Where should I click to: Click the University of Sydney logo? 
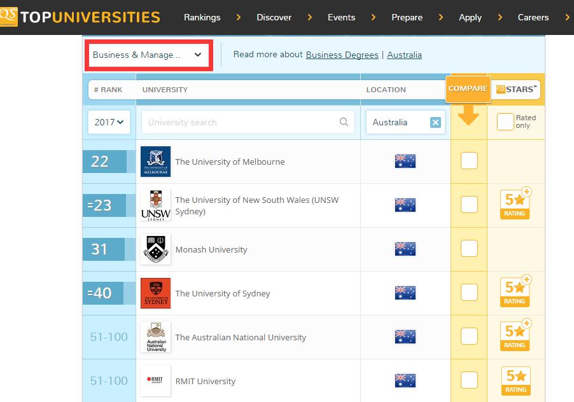[155, 293]
